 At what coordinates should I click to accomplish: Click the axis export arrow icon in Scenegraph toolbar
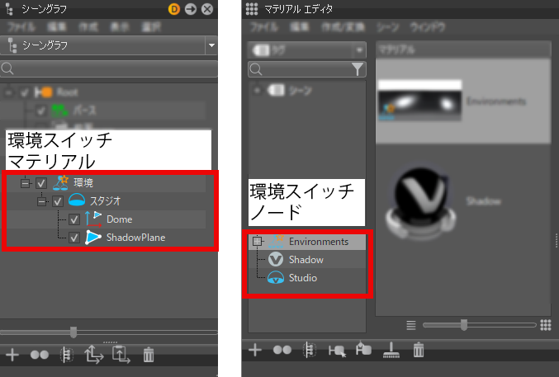pyautogui.click(x=93, y=355)
